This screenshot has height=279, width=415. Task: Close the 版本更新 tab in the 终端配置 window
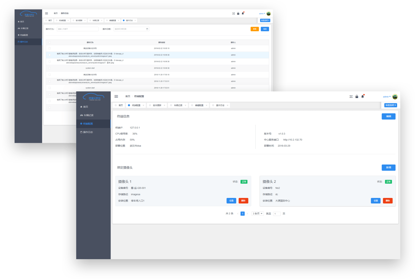pyautogui.click(x=165, y=105)
